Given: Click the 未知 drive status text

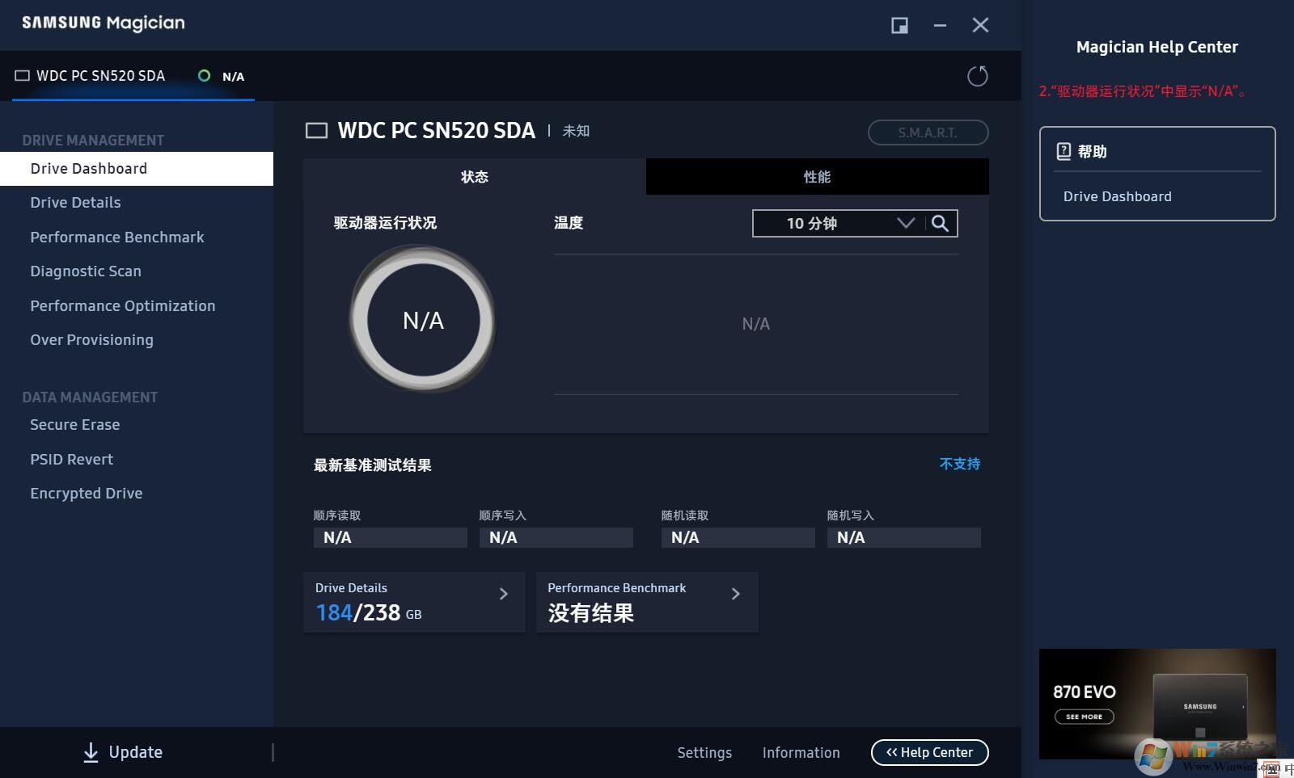Looking at the screenshot, I should (x=576, y=131).
